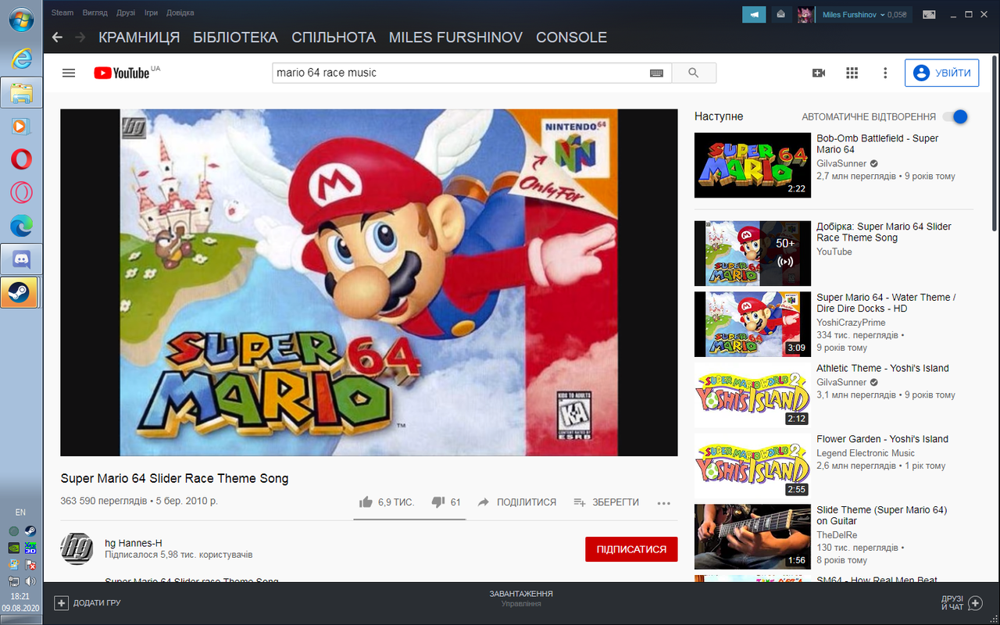Switch to КРАМНИЦЯ tab
The image size is (1000, 625).
139,37
